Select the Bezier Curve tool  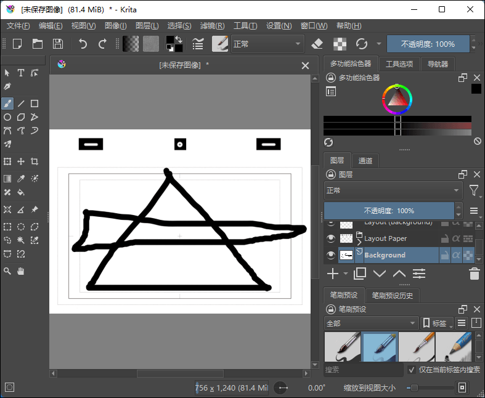[x=7, y=131]
